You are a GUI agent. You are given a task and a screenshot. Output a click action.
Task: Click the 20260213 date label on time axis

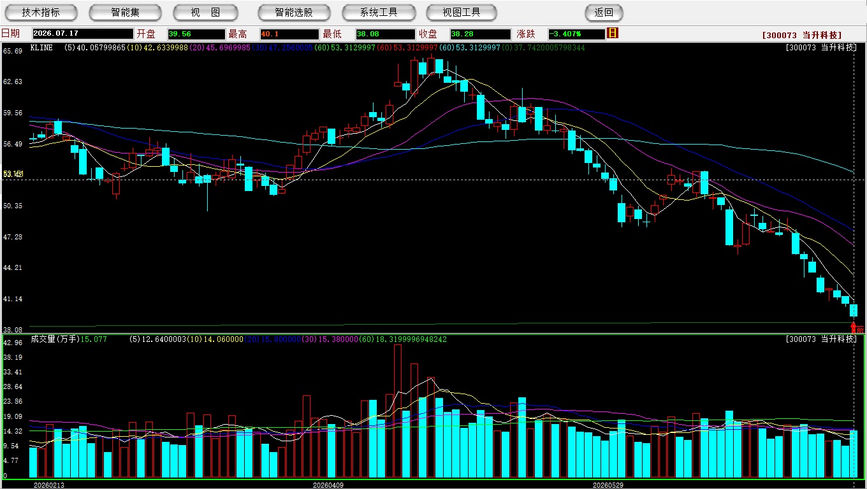click(48, 485)
